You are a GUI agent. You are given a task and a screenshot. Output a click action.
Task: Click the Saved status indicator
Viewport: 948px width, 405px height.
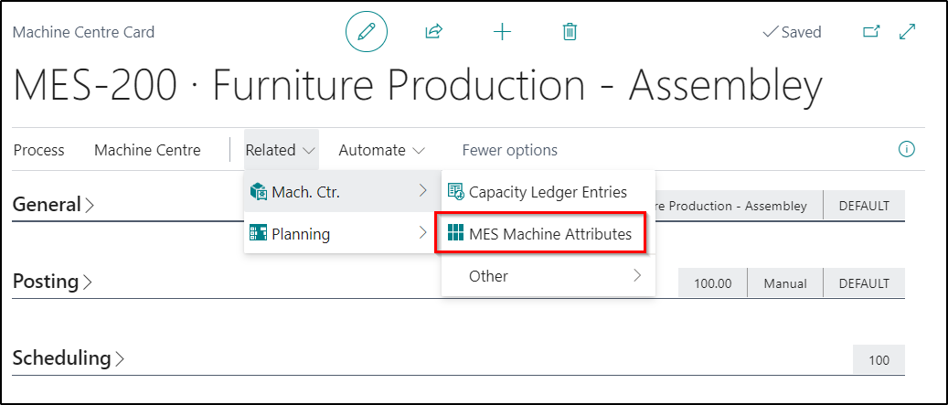(x=792, y=31)
